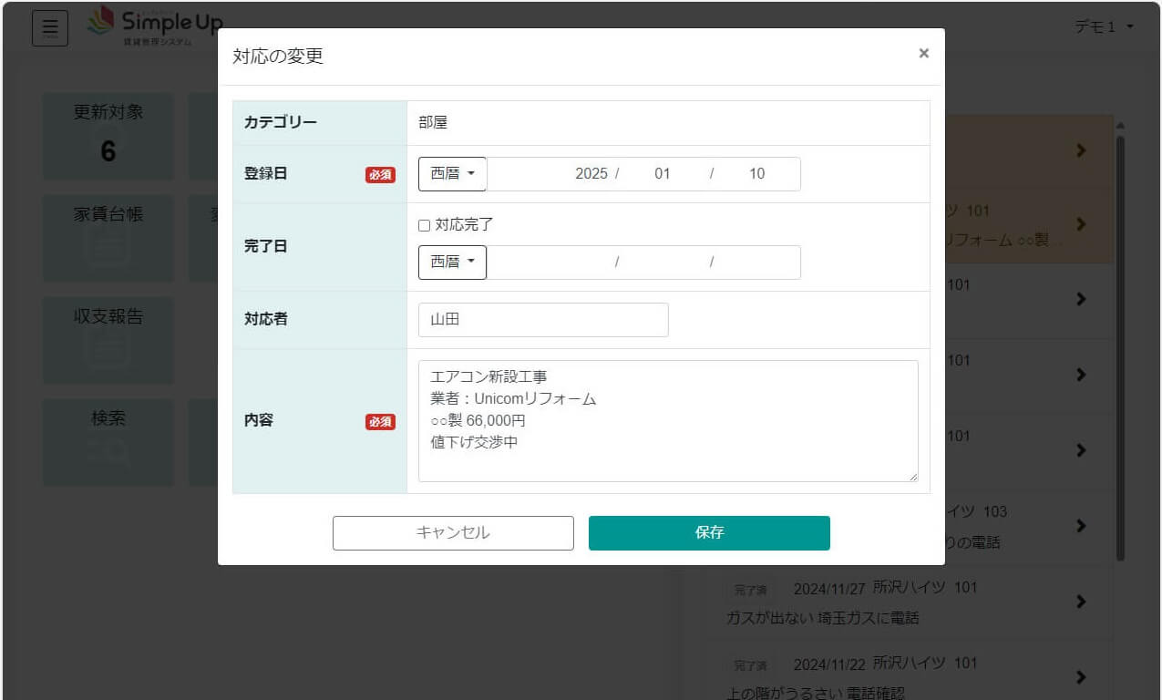1162x700 pixels.
Task: Click the 登録日 day field showing 10
Action: pyautogui.click(x=756, y=174)
